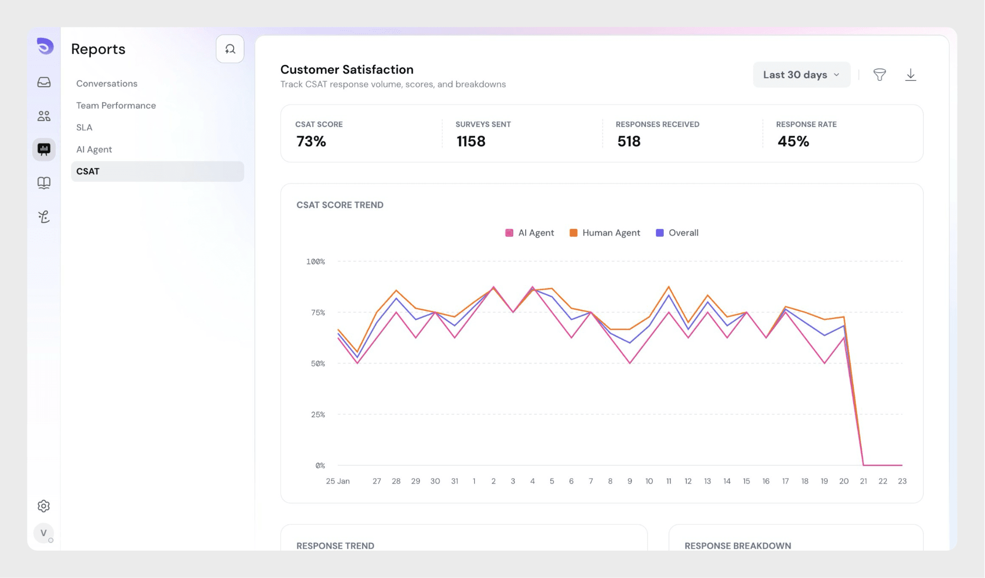The height and width of the screenshot is (578, 985).
Task: Click the headset support button
Action: coord(230,49)
